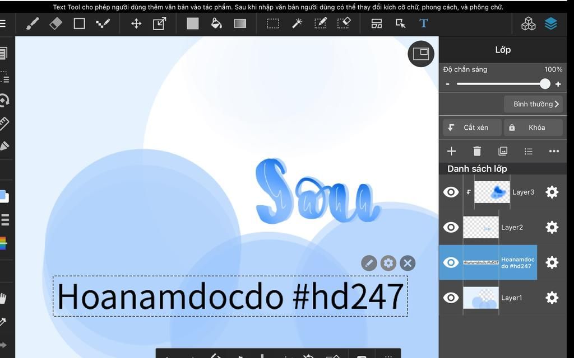Image resolution: width=574 pixels, height=358 pixels.
Task: Duplicate layer with image icon
Action: (503, 151)
